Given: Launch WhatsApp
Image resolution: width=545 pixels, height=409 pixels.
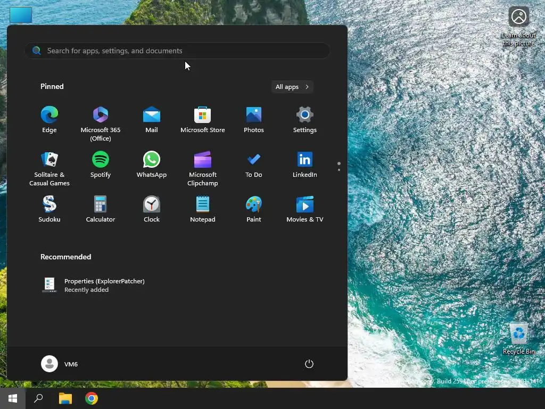Looking at the screenshot, I should click(x=152, y=165).
